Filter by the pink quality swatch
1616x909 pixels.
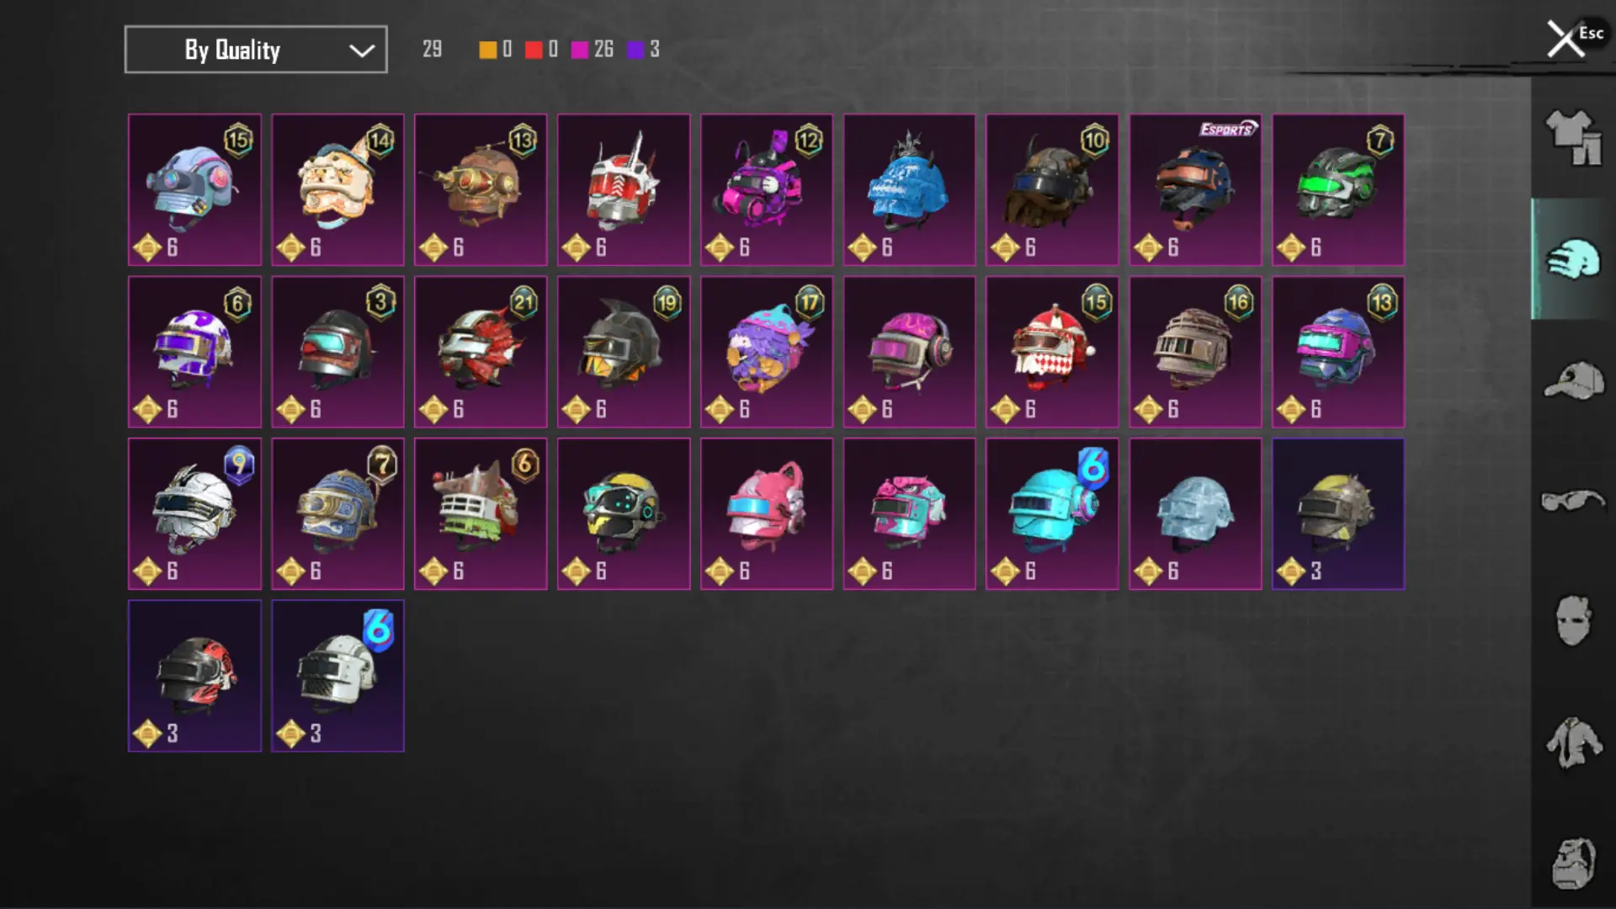click(x=579, y=50)
